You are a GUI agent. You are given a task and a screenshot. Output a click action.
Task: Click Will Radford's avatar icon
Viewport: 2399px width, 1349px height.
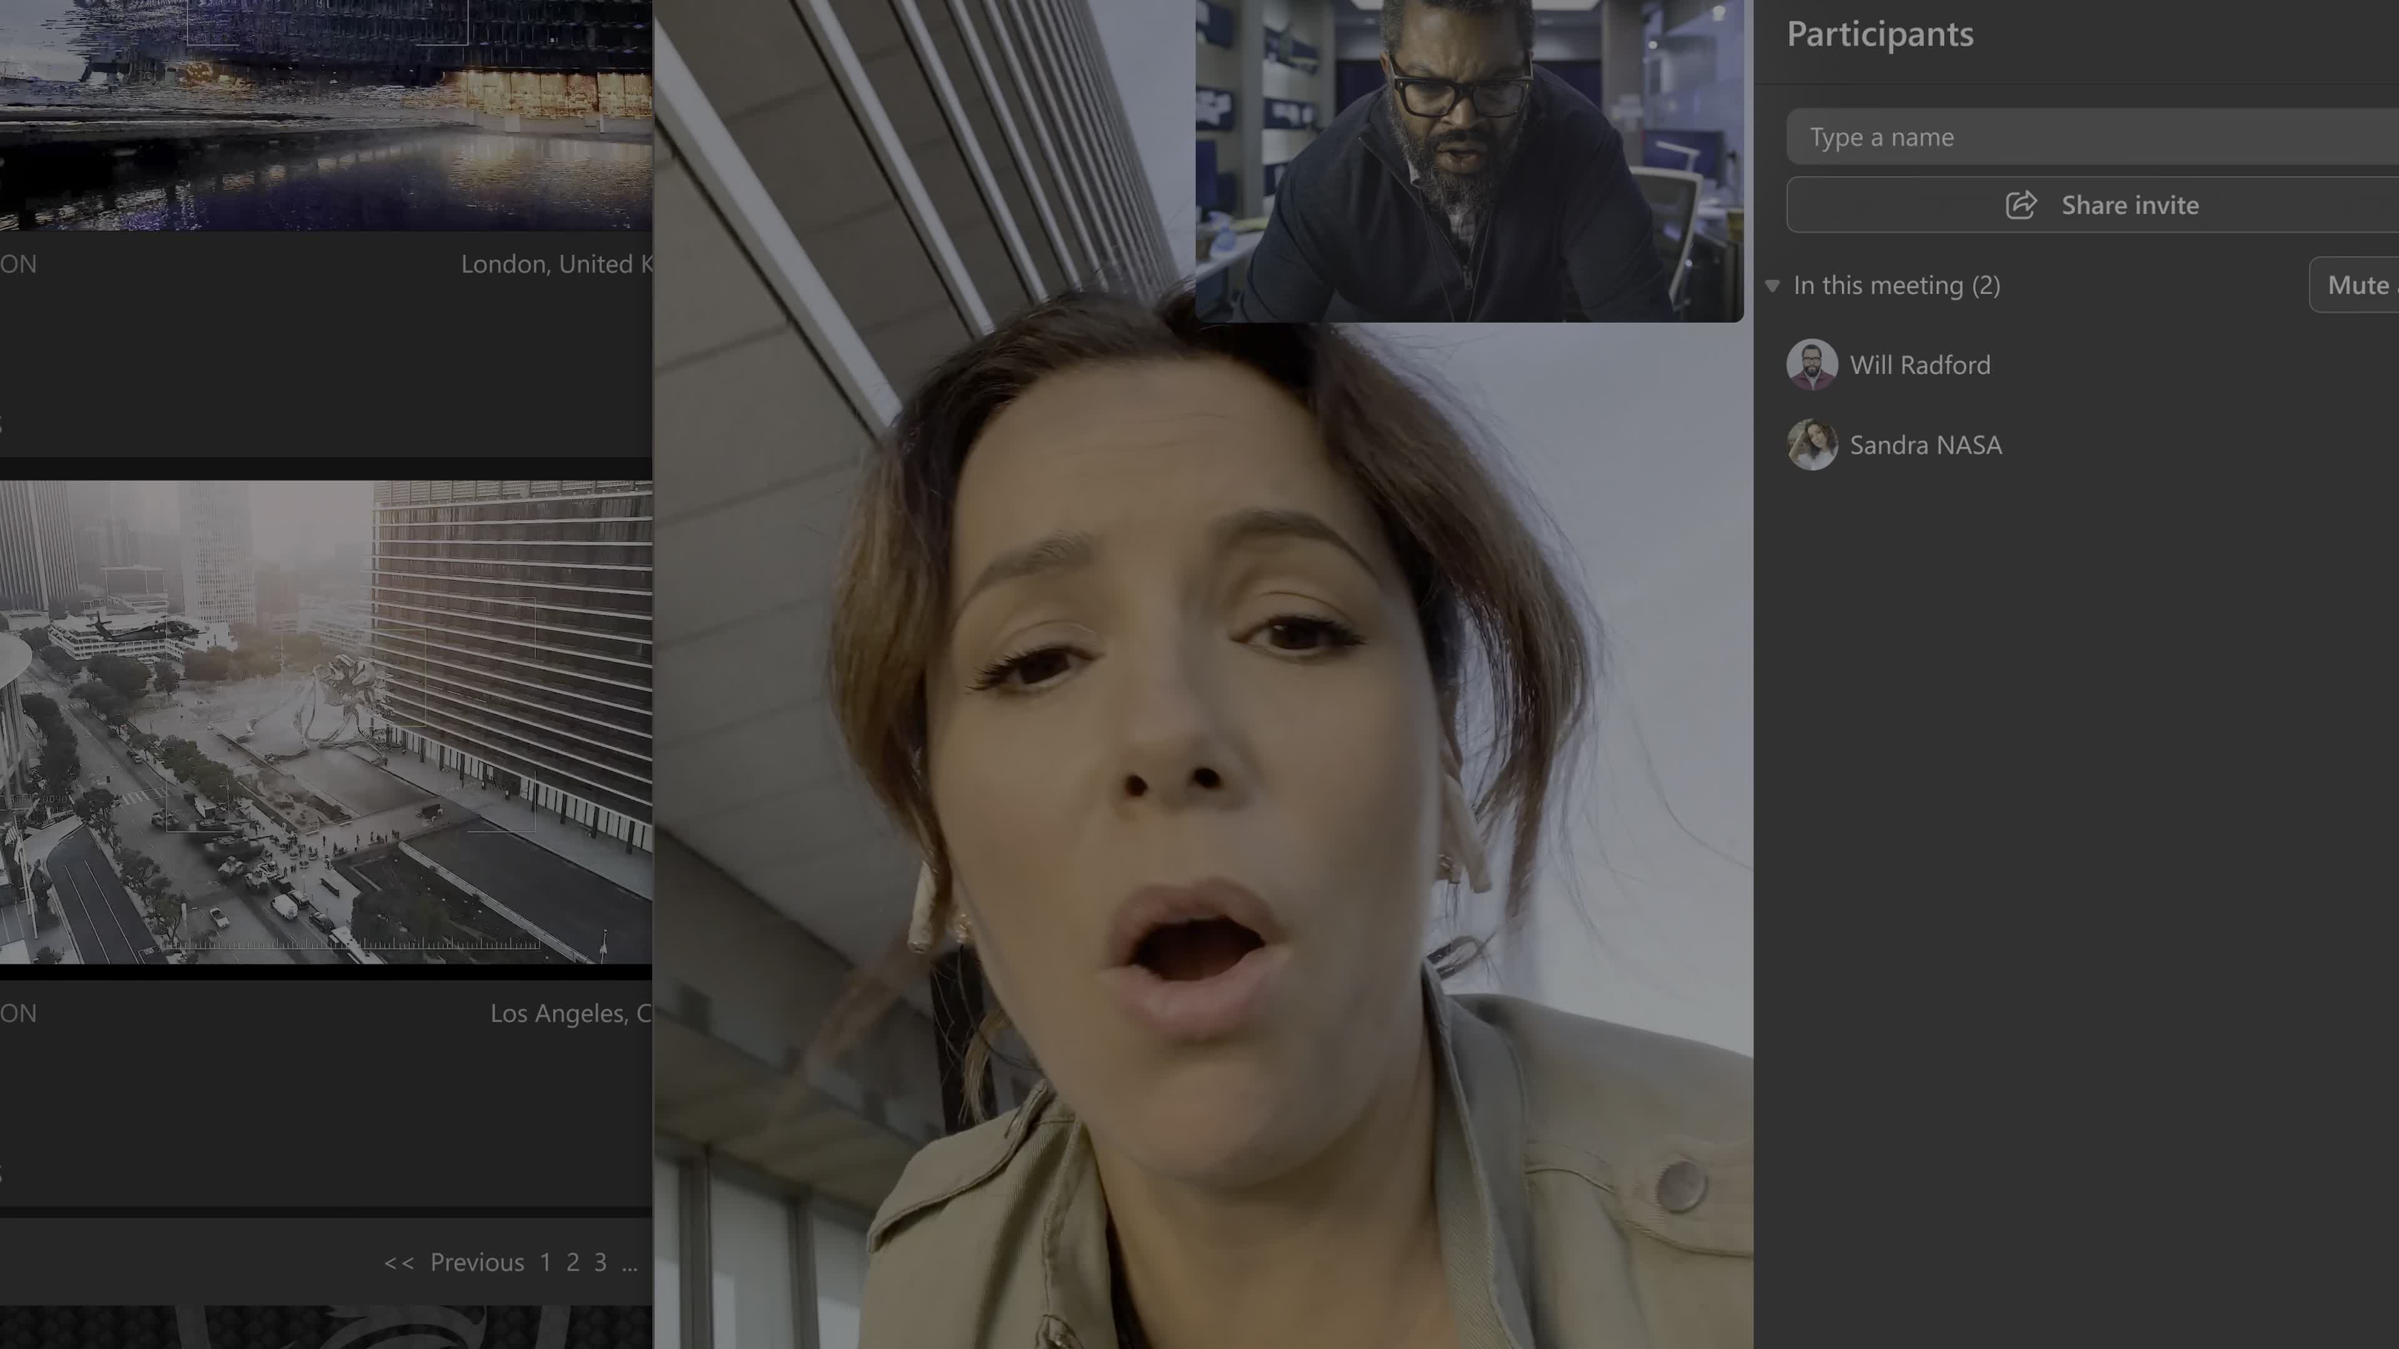1811,364
